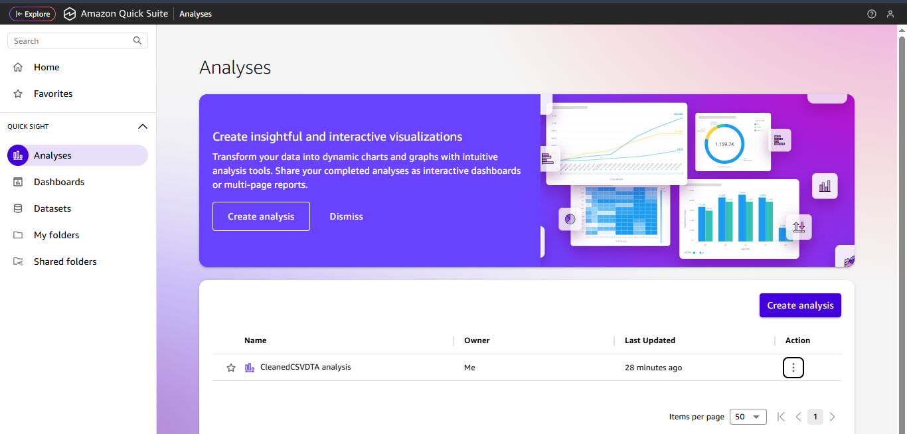Viewport: 907px width, 434px height.
Task: Open the CleanedCSVDTA analysis link
Action: click(x=305, y=367)
